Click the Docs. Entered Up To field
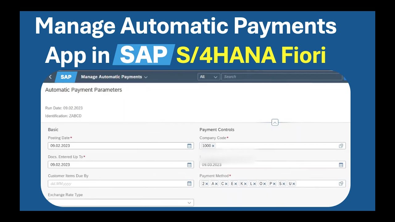The height and width of the screenshot is (222, 395). tap(121, 165)
